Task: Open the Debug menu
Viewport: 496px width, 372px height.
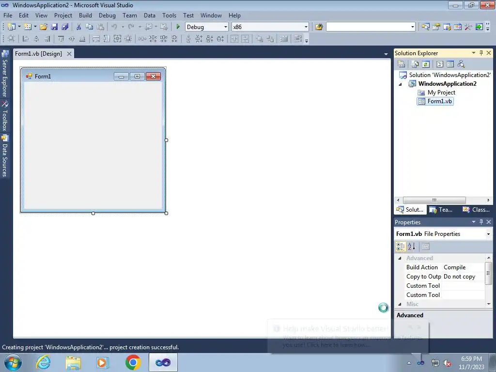Action: click(x=107, y=15)
